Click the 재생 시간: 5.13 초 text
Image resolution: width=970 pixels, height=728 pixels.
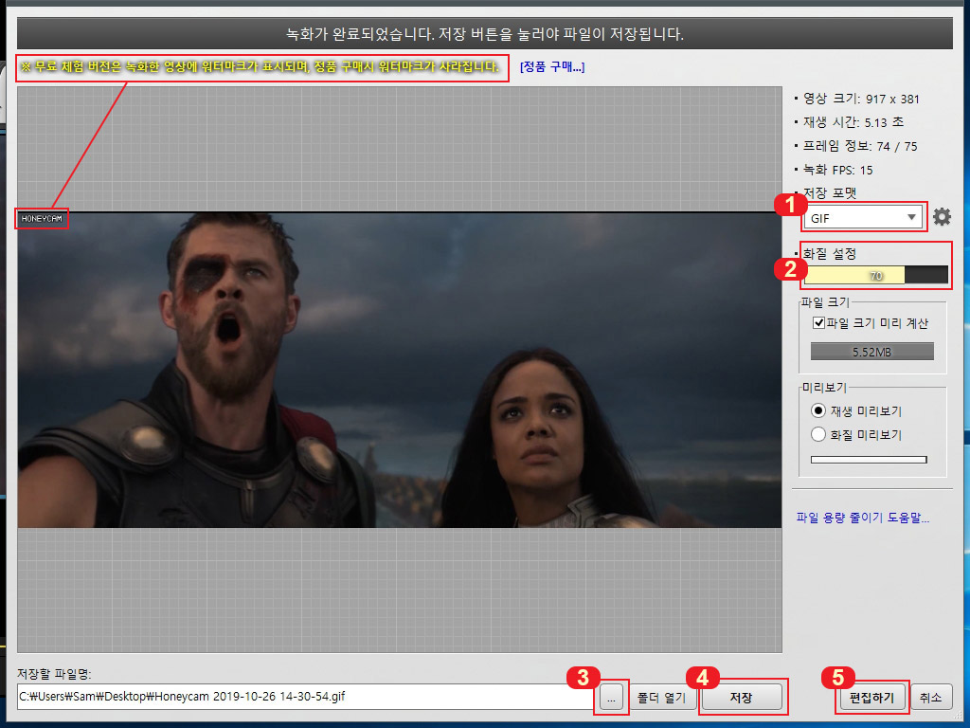[853, 122]
